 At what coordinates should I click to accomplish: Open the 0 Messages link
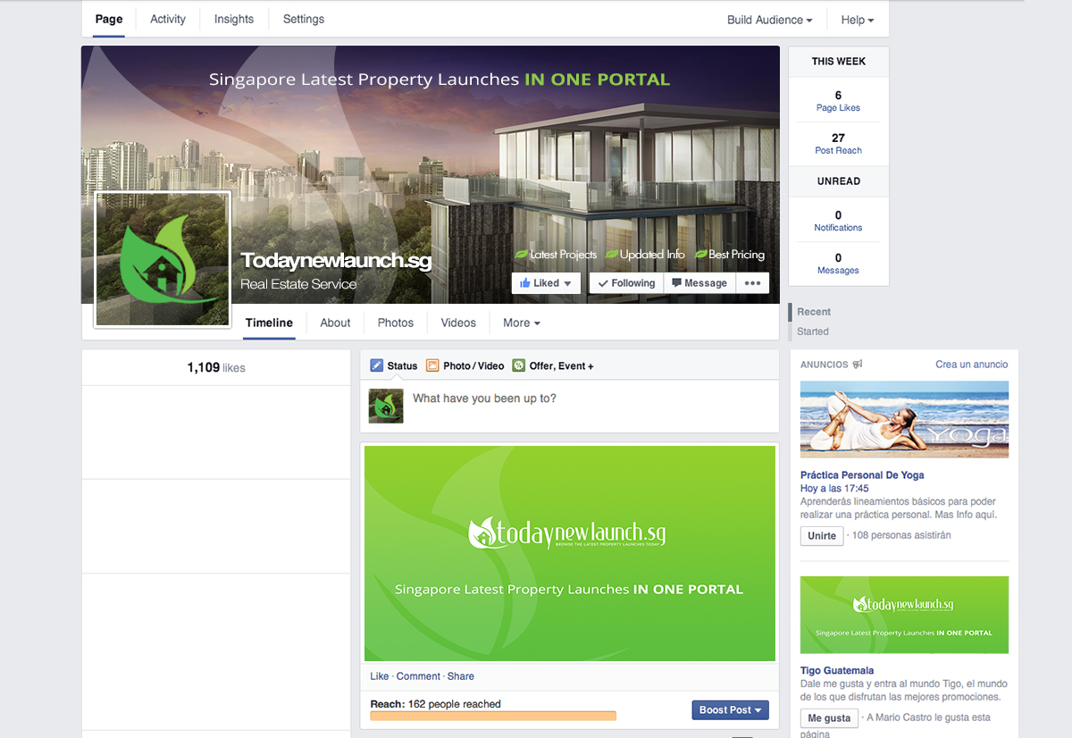[838, 264]
